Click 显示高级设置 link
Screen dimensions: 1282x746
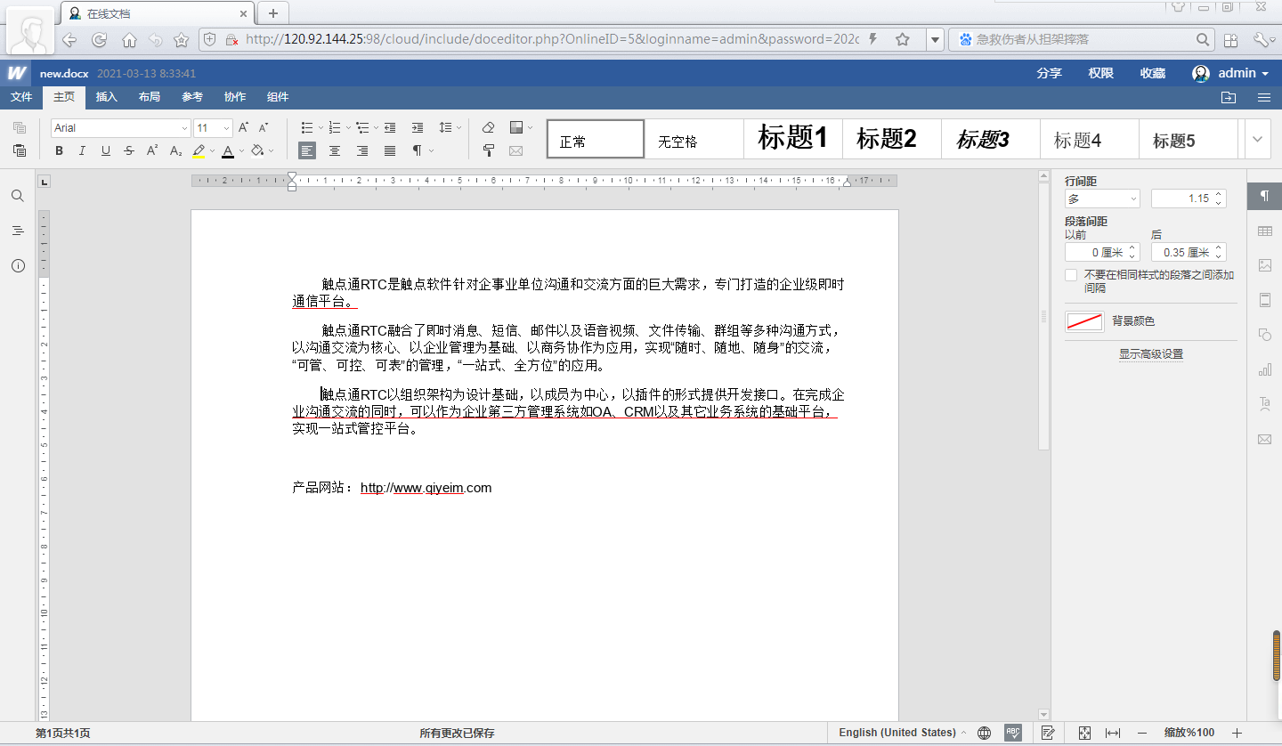1150,354
